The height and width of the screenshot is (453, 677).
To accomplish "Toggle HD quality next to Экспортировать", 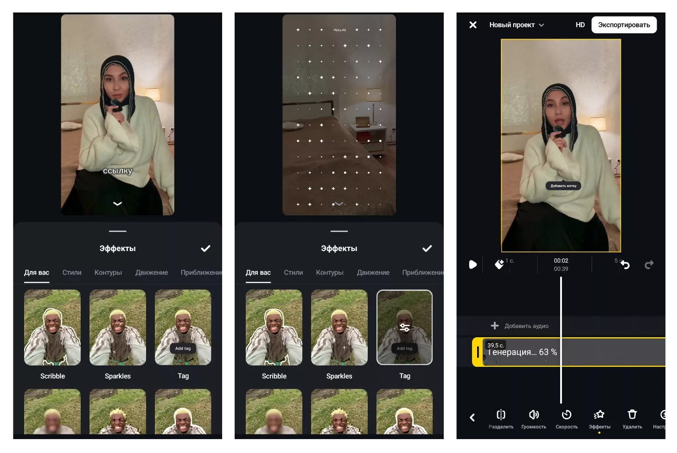I will coord(580,25).
